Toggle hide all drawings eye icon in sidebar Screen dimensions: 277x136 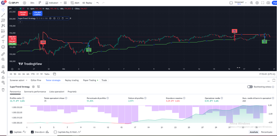coord(3,83)
